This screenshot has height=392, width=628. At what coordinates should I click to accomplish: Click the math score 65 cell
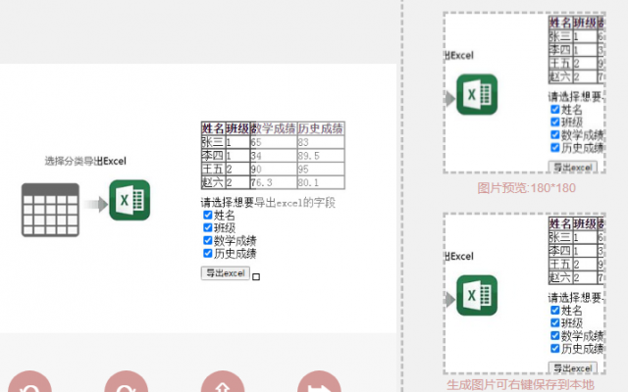(274, 142)
